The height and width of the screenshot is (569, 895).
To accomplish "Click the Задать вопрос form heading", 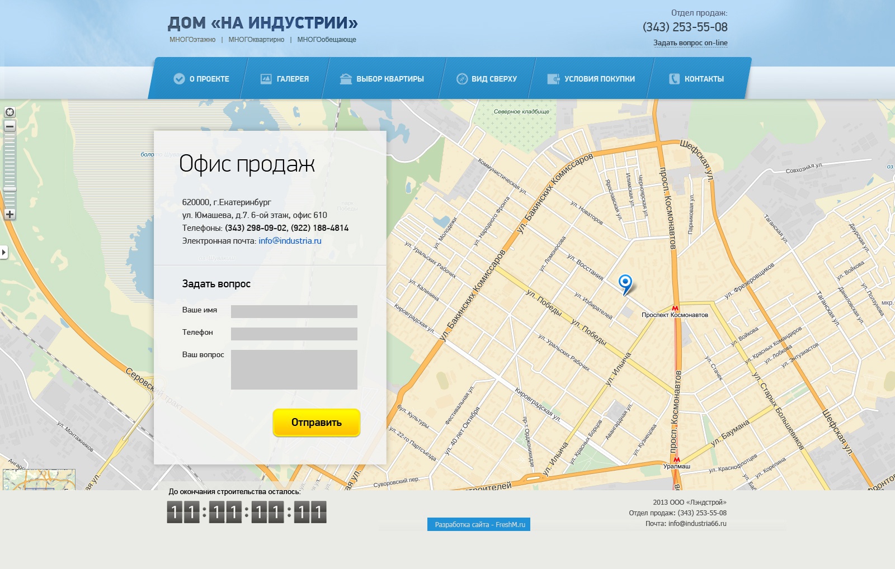I will point(216,284).
